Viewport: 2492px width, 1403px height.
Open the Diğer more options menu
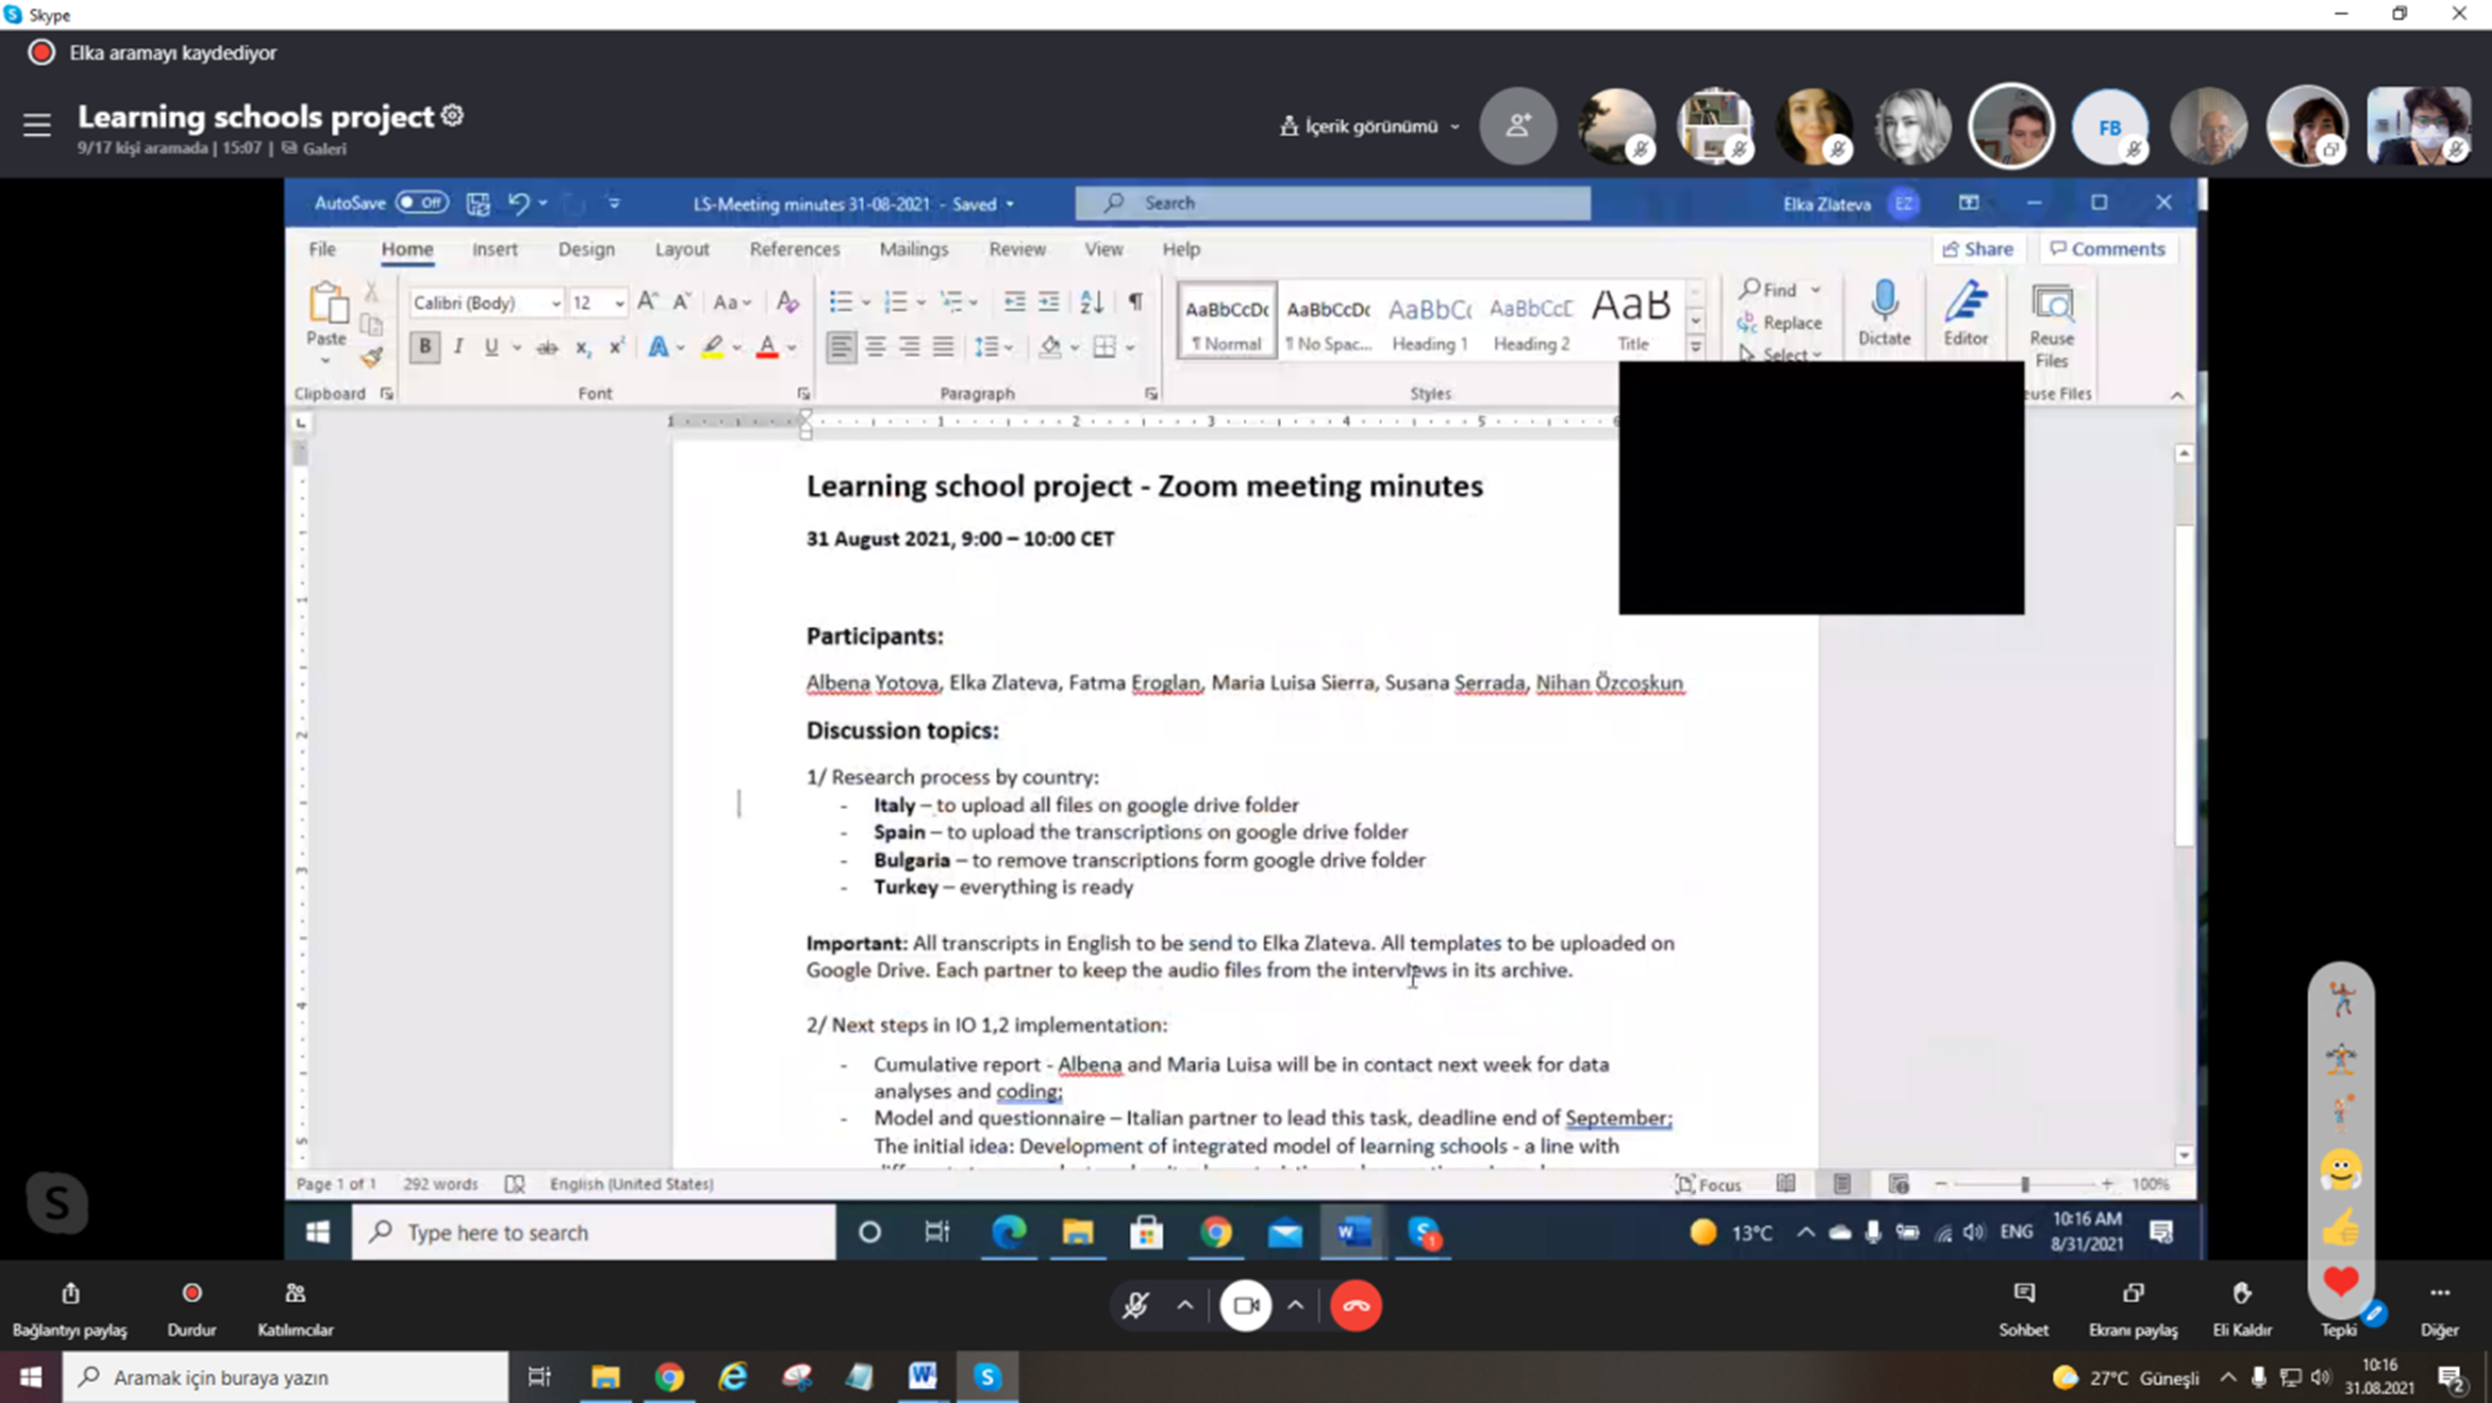[x=2439, y=1293]
